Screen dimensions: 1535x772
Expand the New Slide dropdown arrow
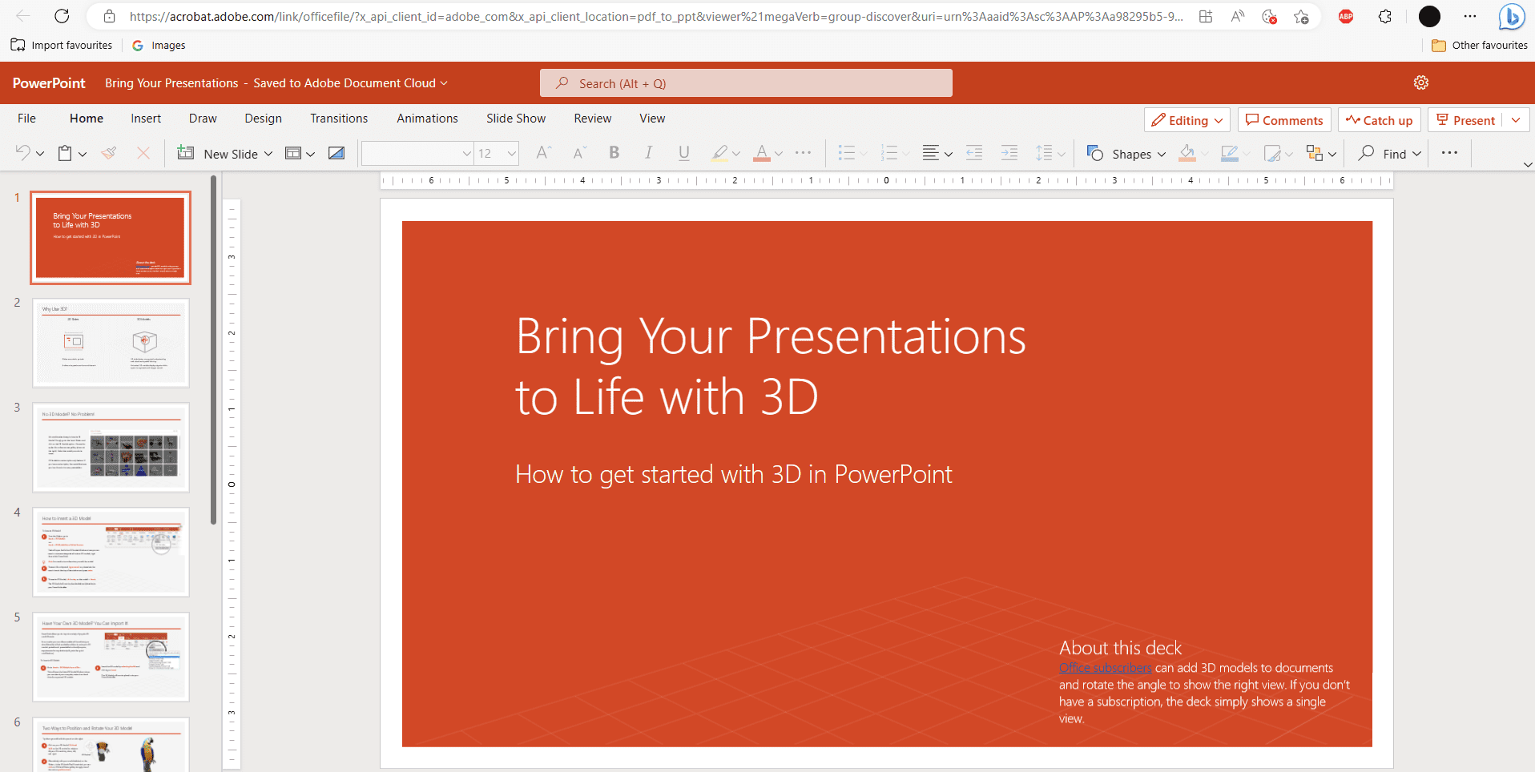(268, 154)
